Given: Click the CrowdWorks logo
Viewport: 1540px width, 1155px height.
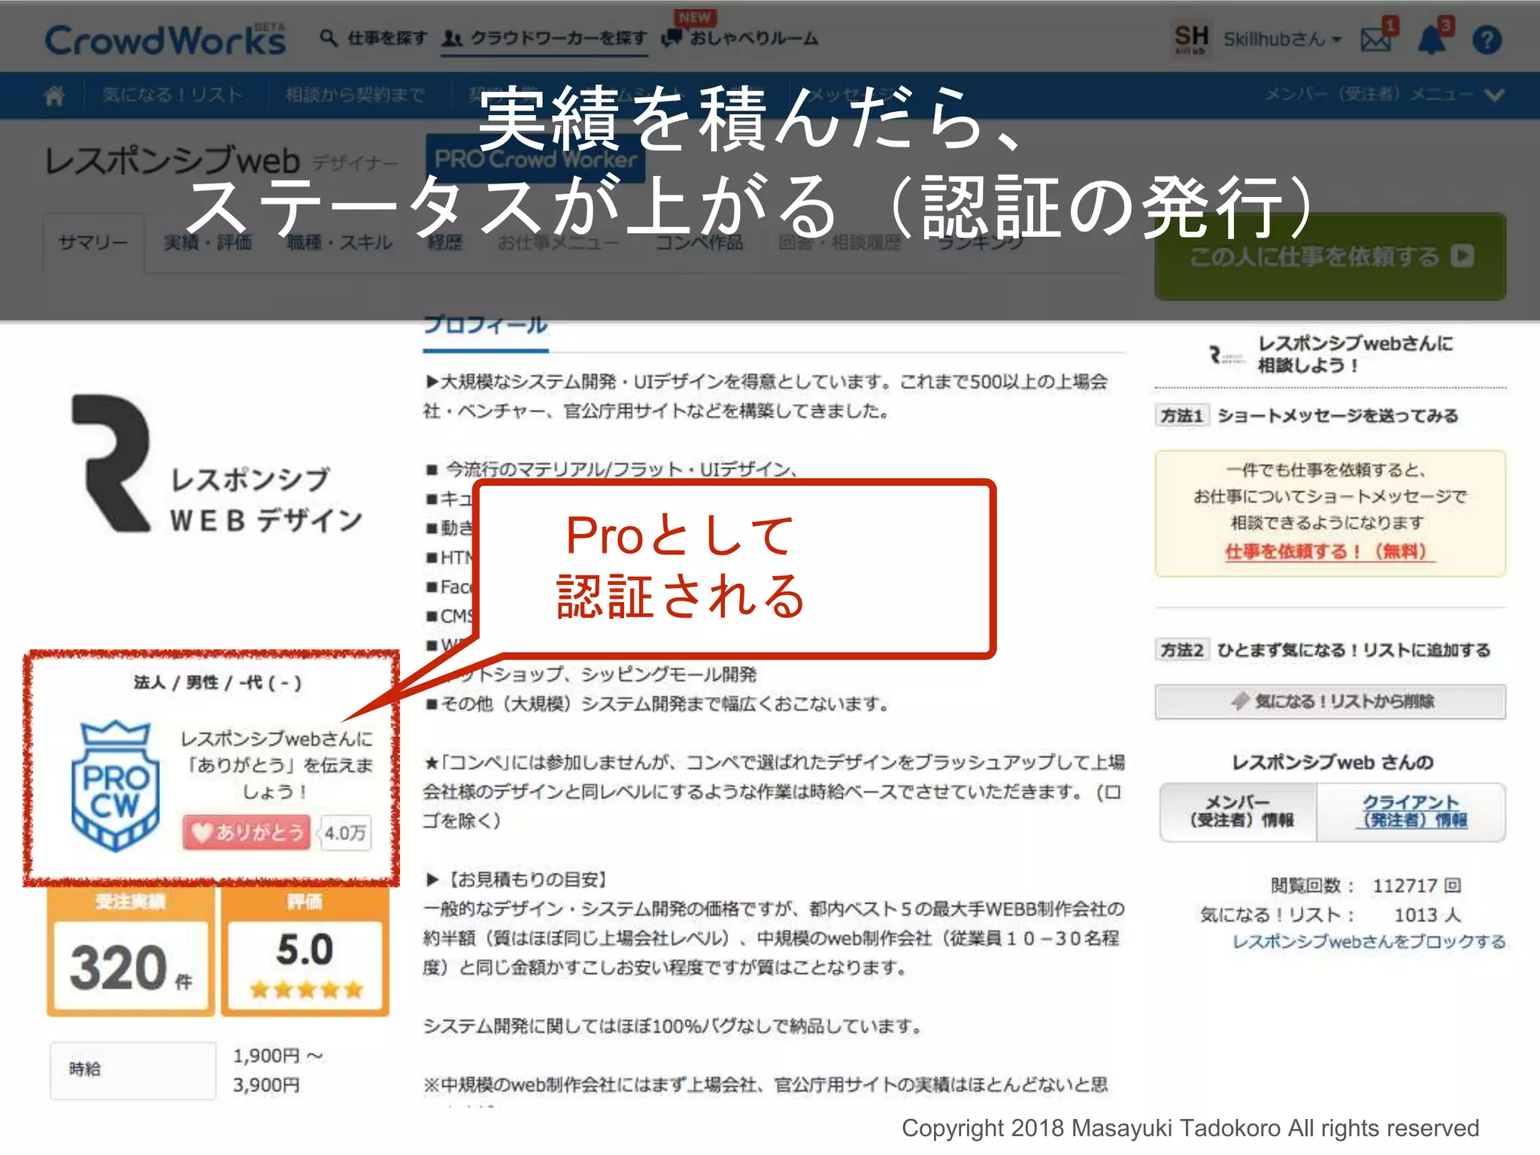Looking at the screenshot, I should coord(165,39).
